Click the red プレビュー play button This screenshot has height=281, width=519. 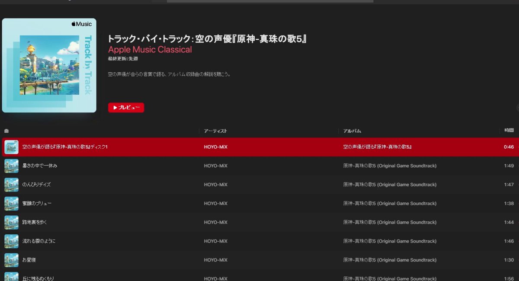point(126,108)
